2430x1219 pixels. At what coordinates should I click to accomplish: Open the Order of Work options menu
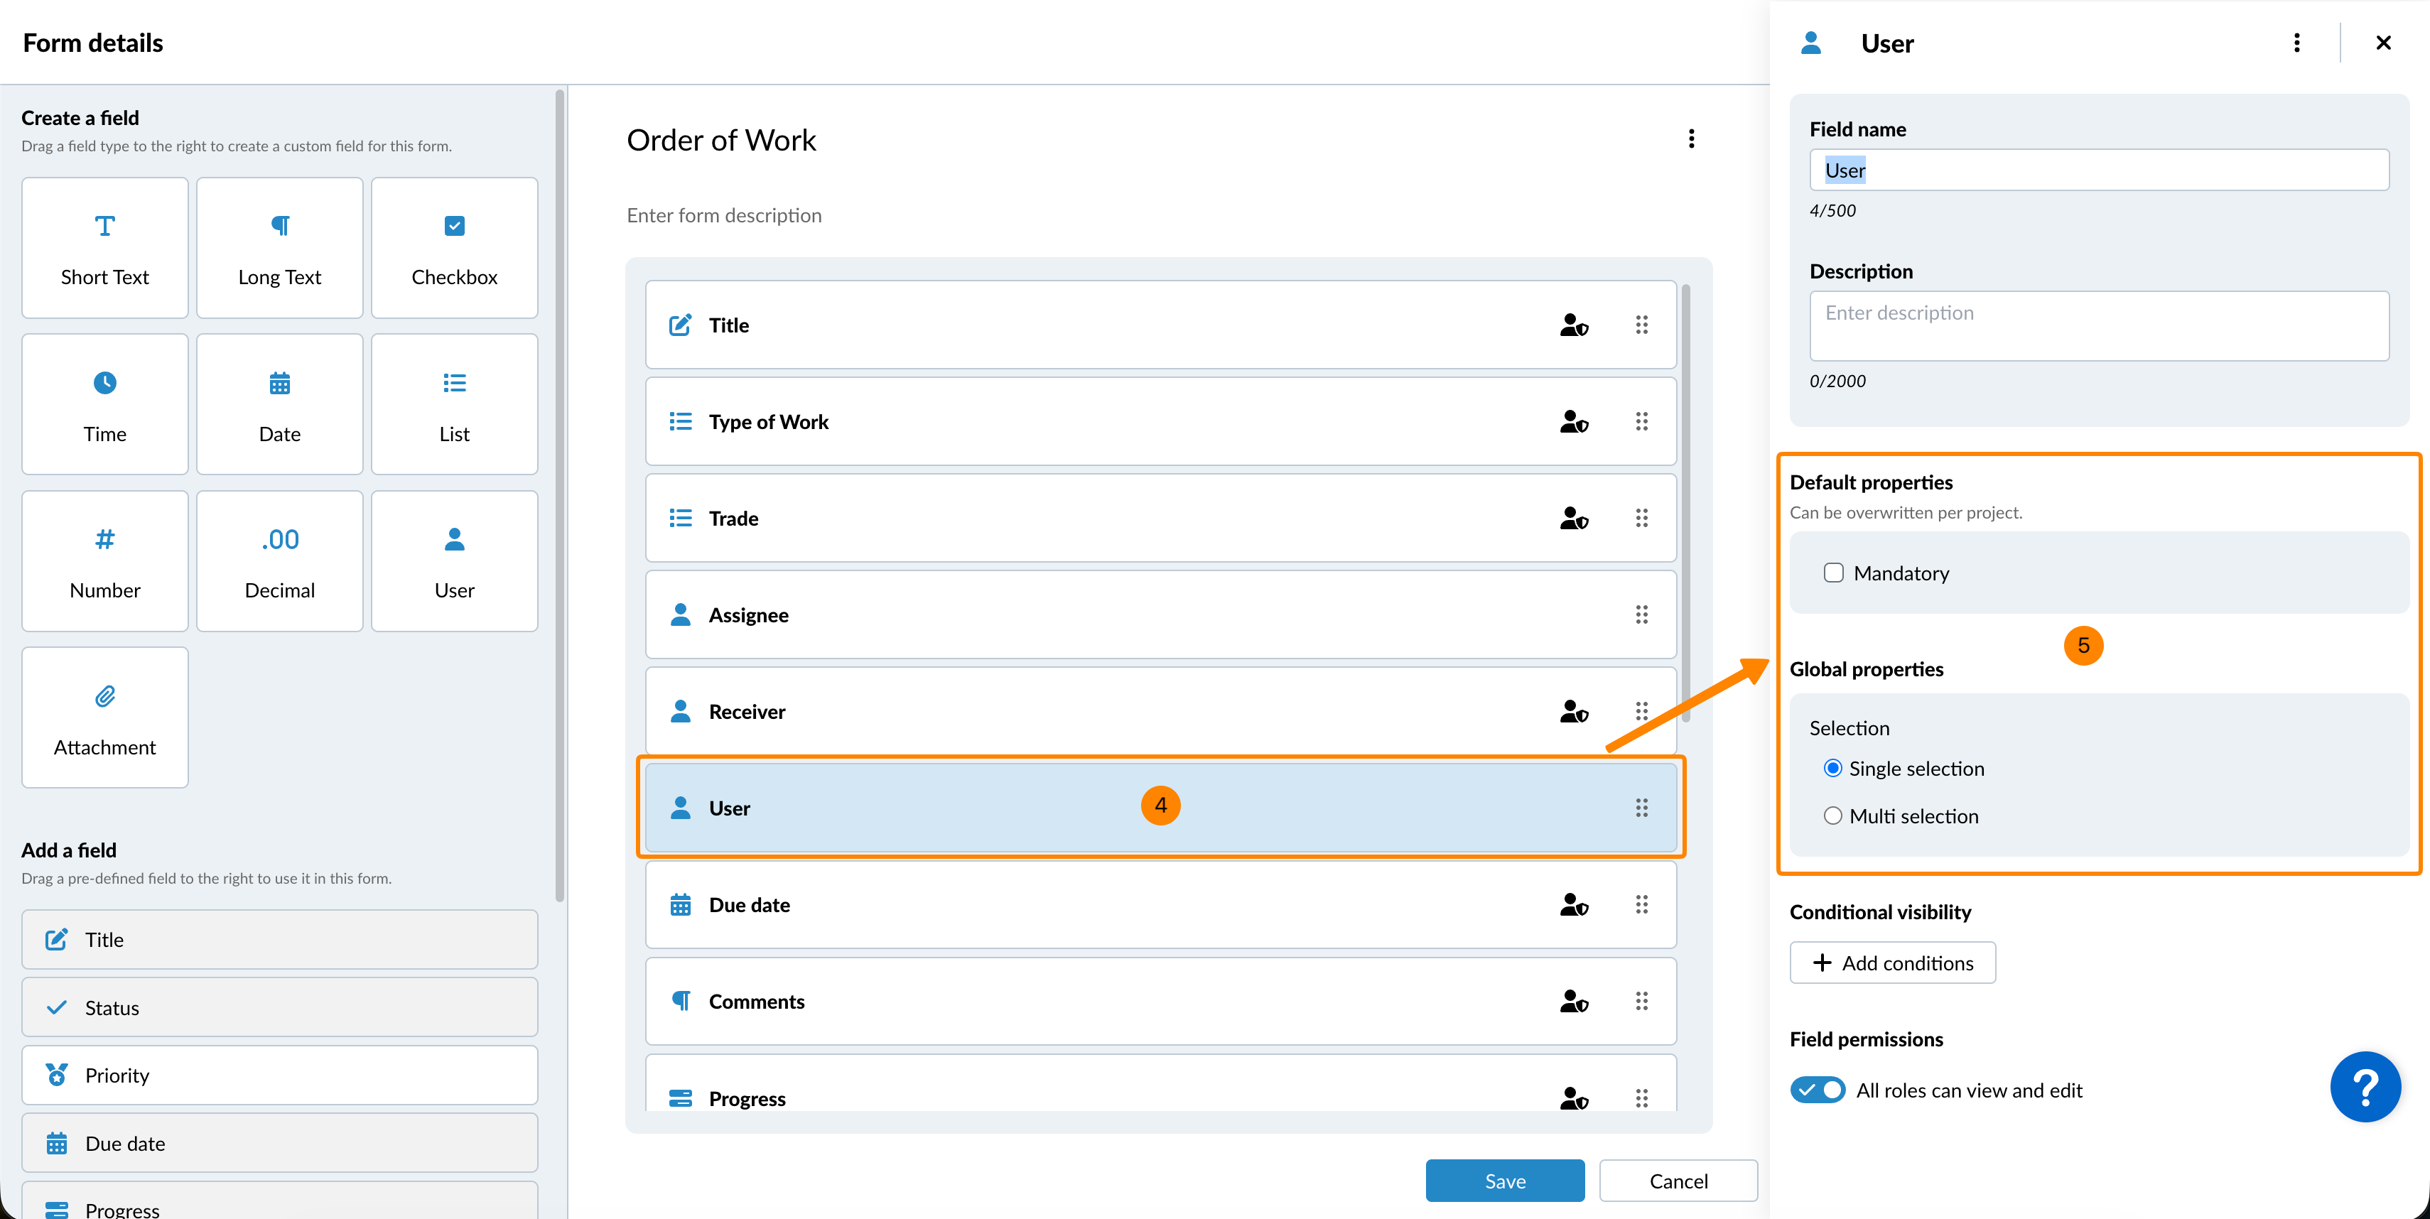(x=1690, y=139)
